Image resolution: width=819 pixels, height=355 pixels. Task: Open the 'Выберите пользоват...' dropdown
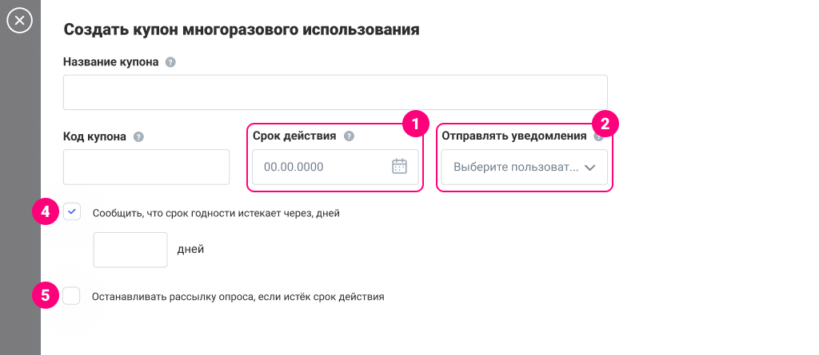pyautogui.click(x=515, y=168)
